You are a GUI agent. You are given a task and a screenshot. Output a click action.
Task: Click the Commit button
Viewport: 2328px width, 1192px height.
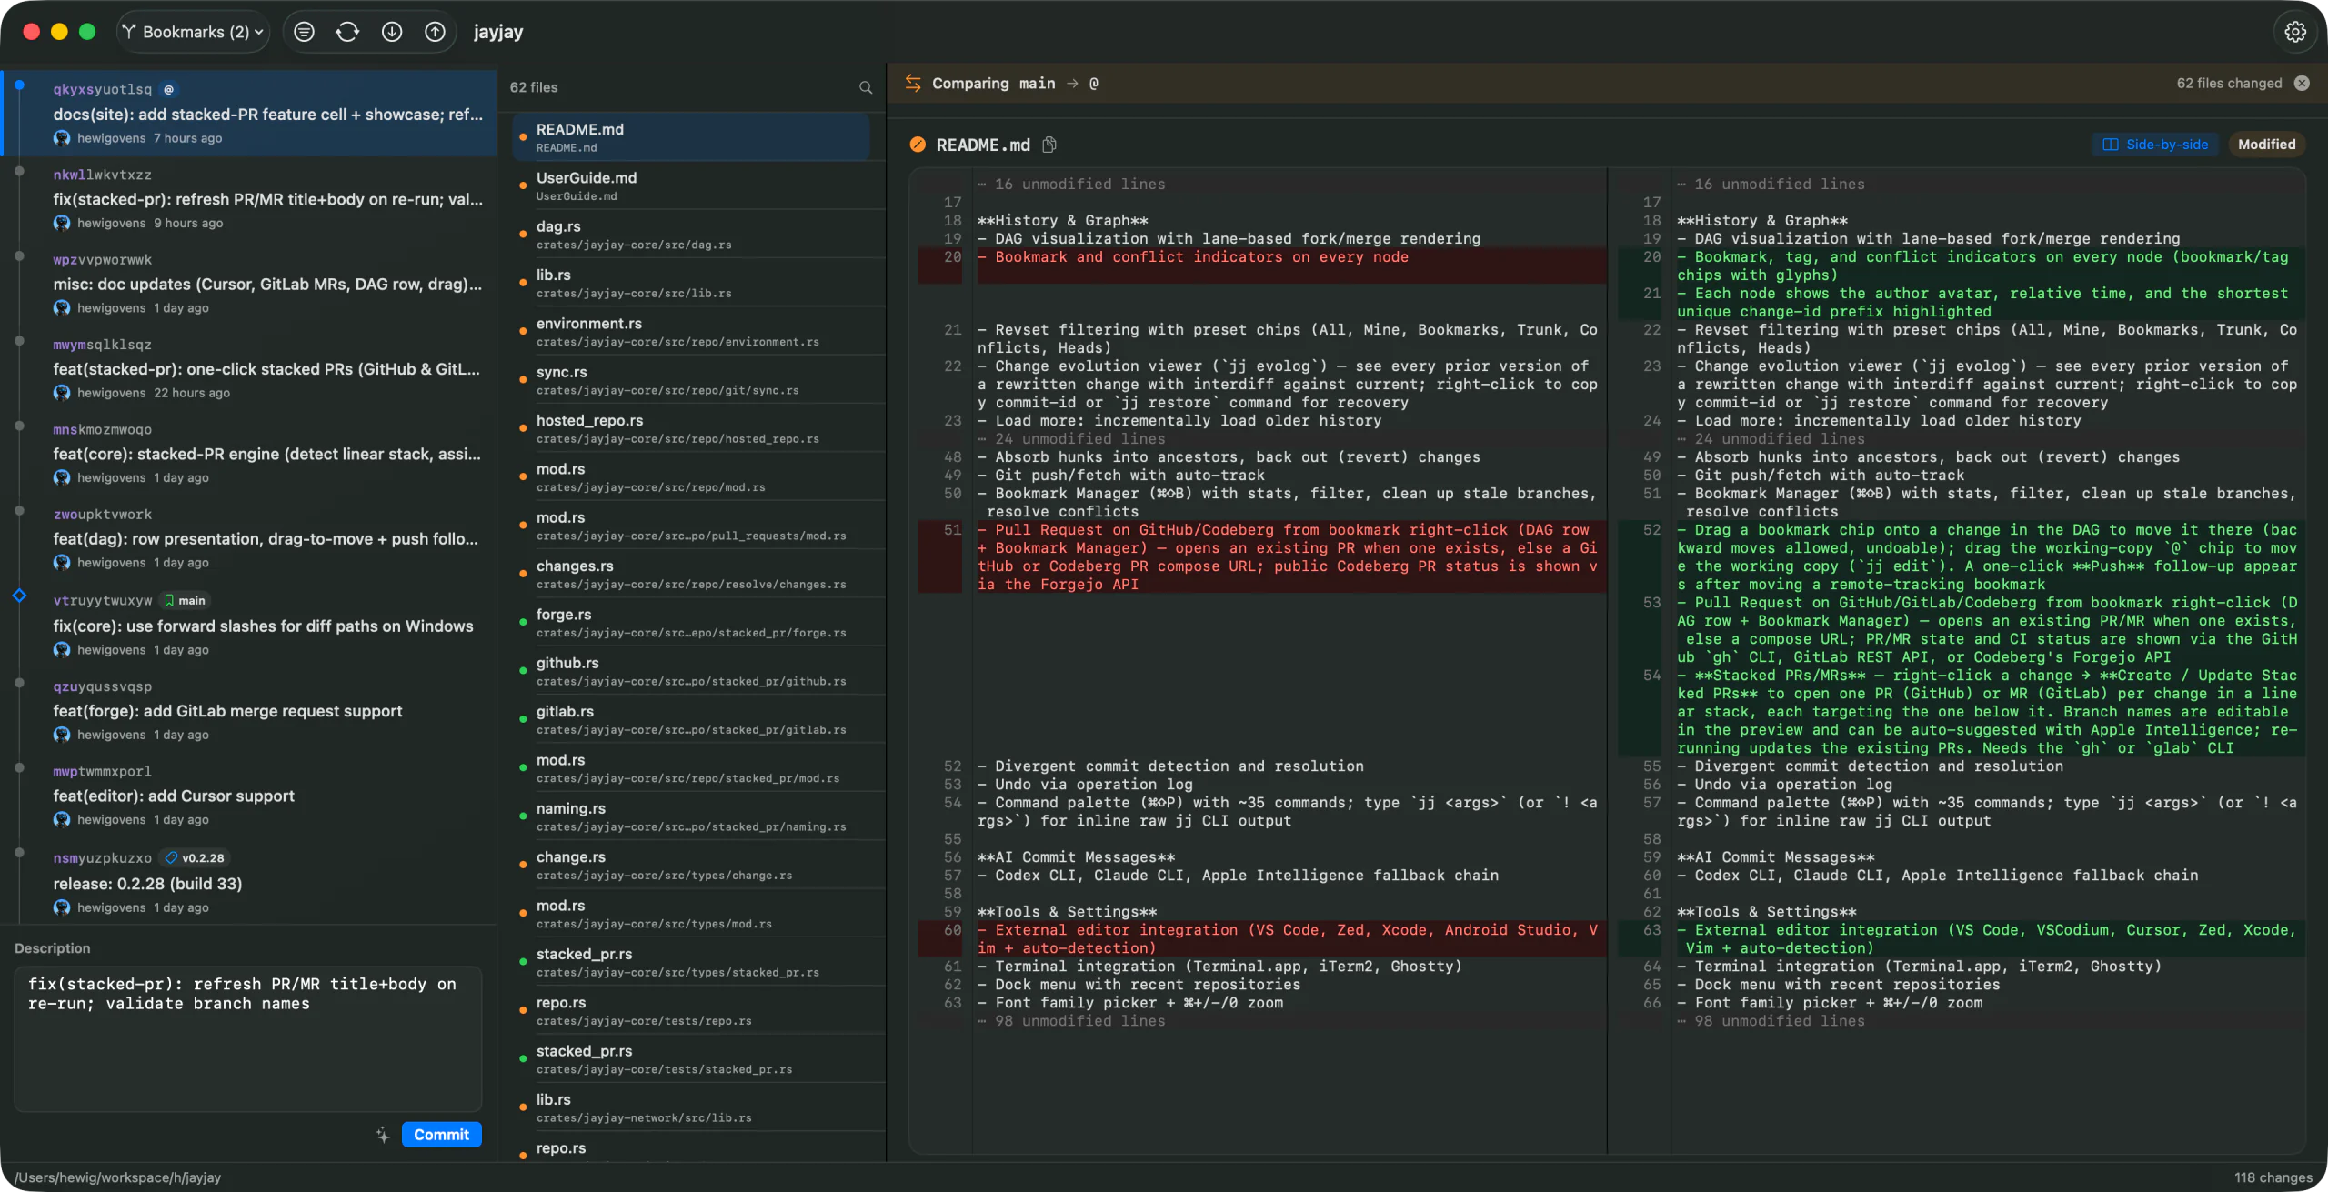click(441, 1135)
